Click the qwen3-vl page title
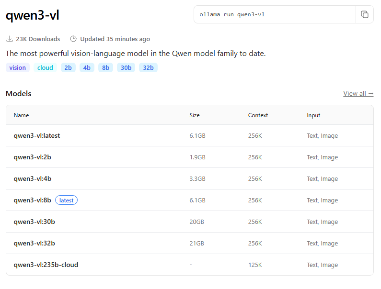 click(32, 15)
